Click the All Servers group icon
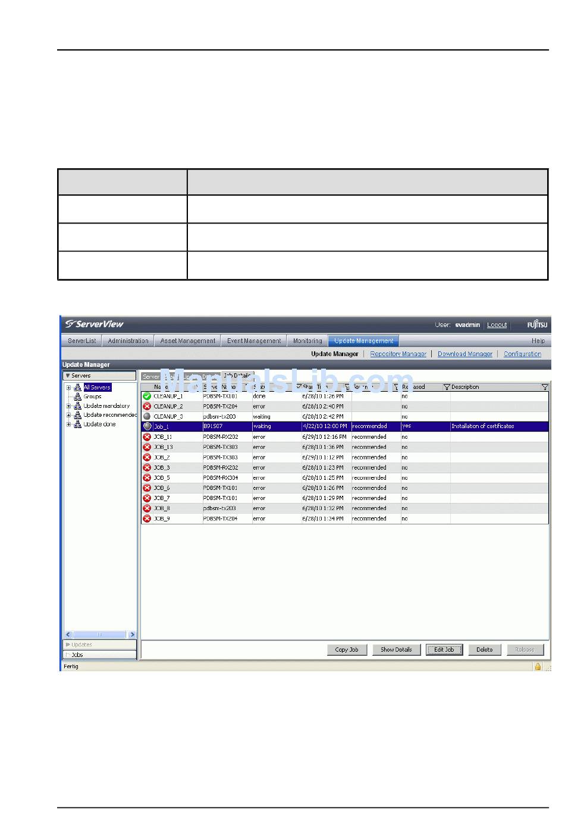Screen dimensions: 565x827 point(77,387)
